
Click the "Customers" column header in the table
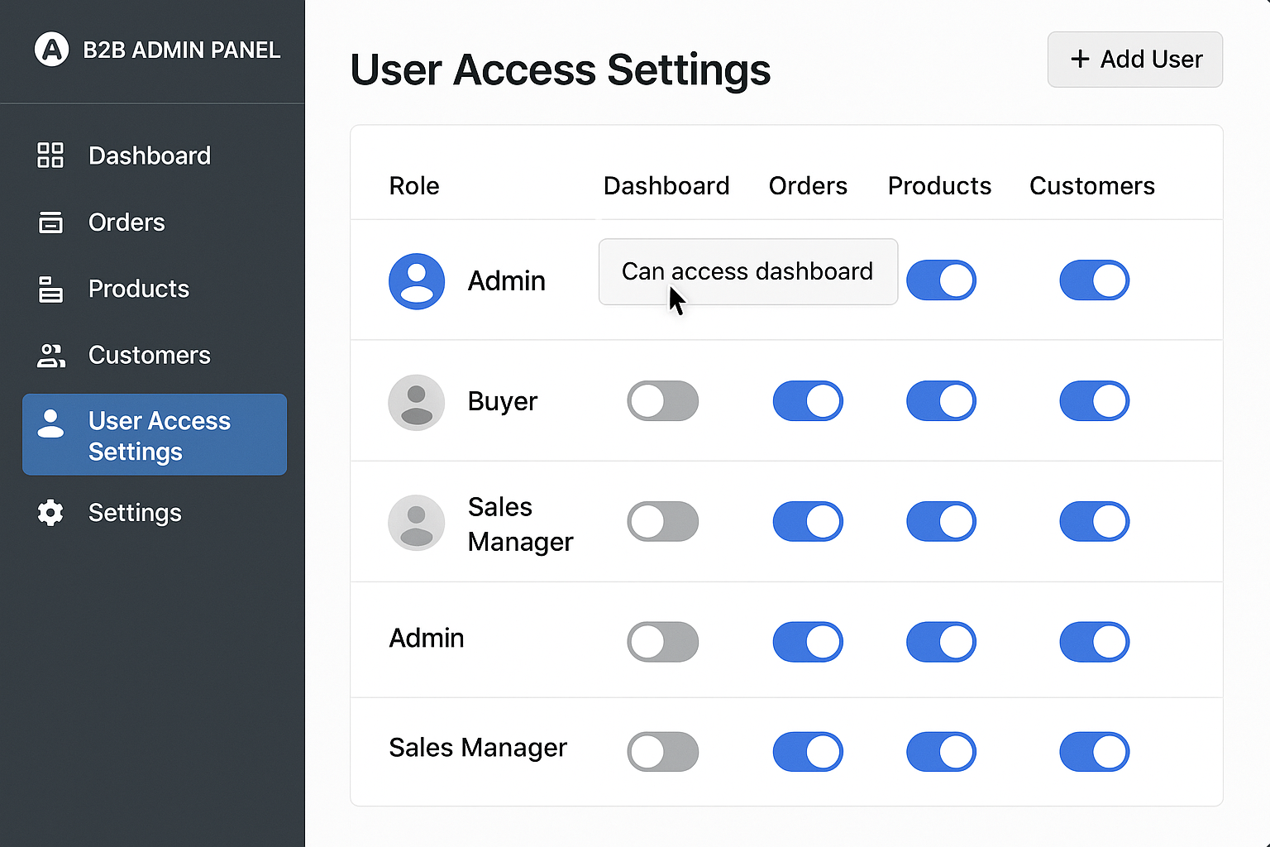tap(1092, 186)
